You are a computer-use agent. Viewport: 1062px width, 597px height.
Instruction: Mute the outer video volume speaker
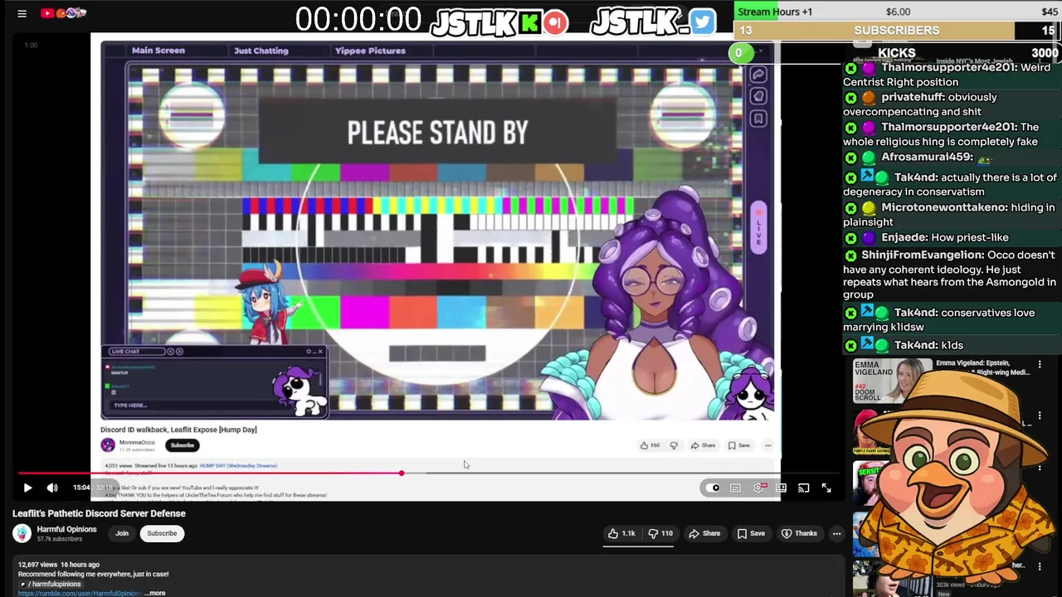point(52,488)
